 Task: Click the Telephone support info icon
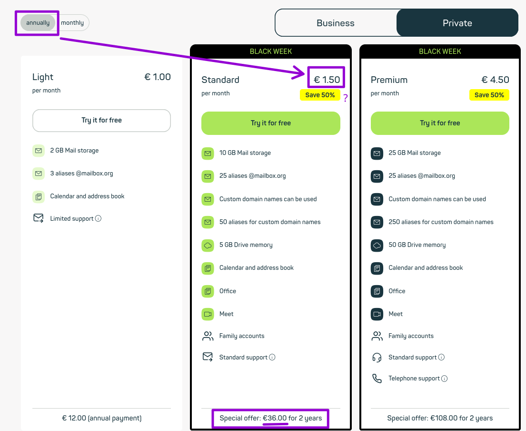point(445,379)
